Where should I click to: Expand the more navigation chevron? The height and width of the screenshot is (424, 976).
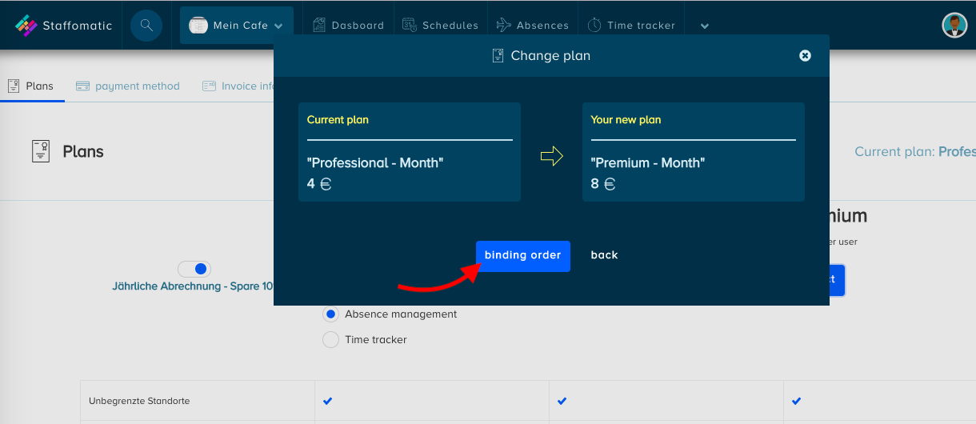[705, 26]
